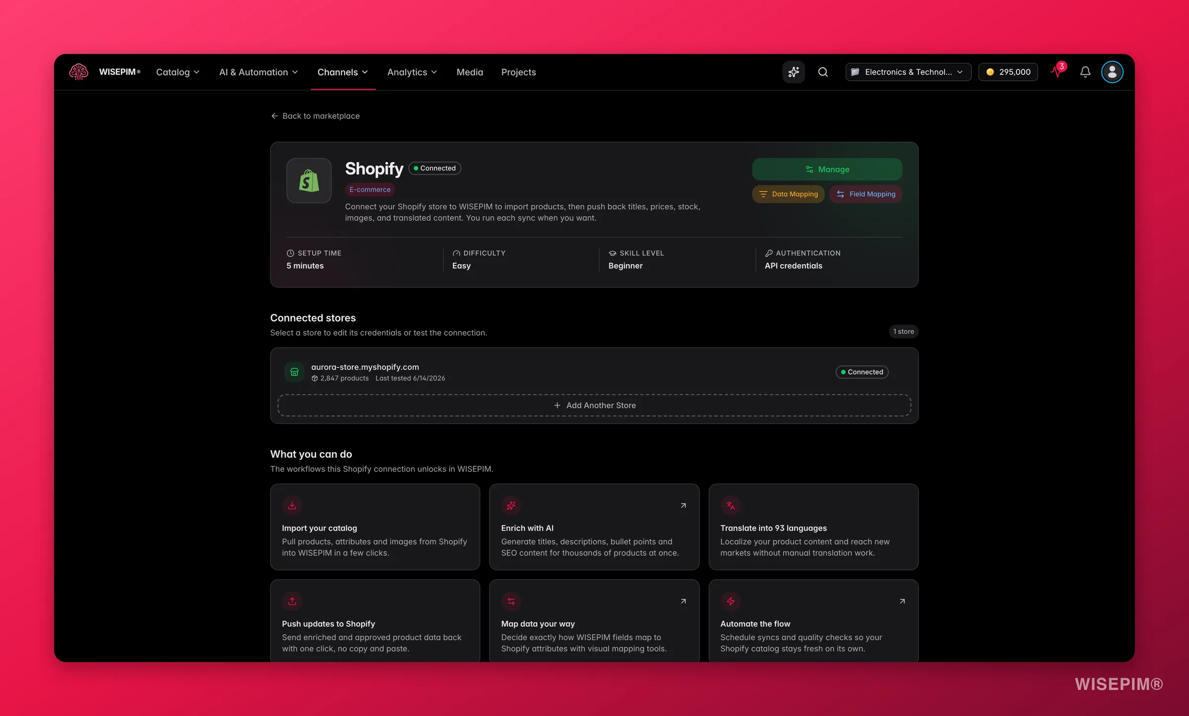Click the 295,000 credits balance
Screen dimensions: 1189x716
(1008, 72)
